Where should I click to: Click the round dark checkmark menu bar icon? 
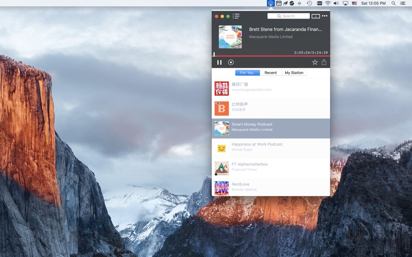(292, 3)
